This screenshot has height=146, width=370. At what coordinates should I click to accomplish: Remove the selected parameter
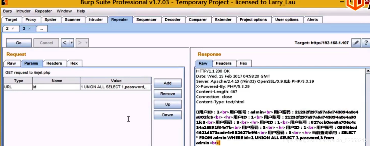click(x=168, y=94)
